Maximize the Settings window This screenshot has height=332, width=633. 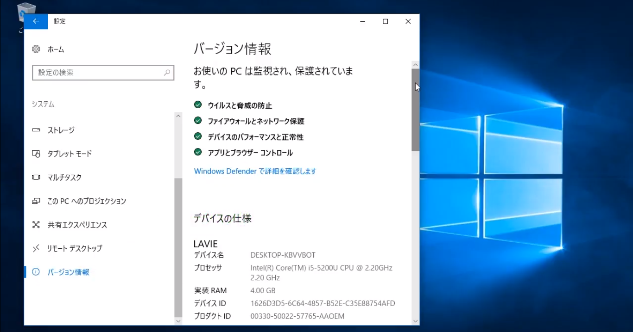(x=385, y=21)
